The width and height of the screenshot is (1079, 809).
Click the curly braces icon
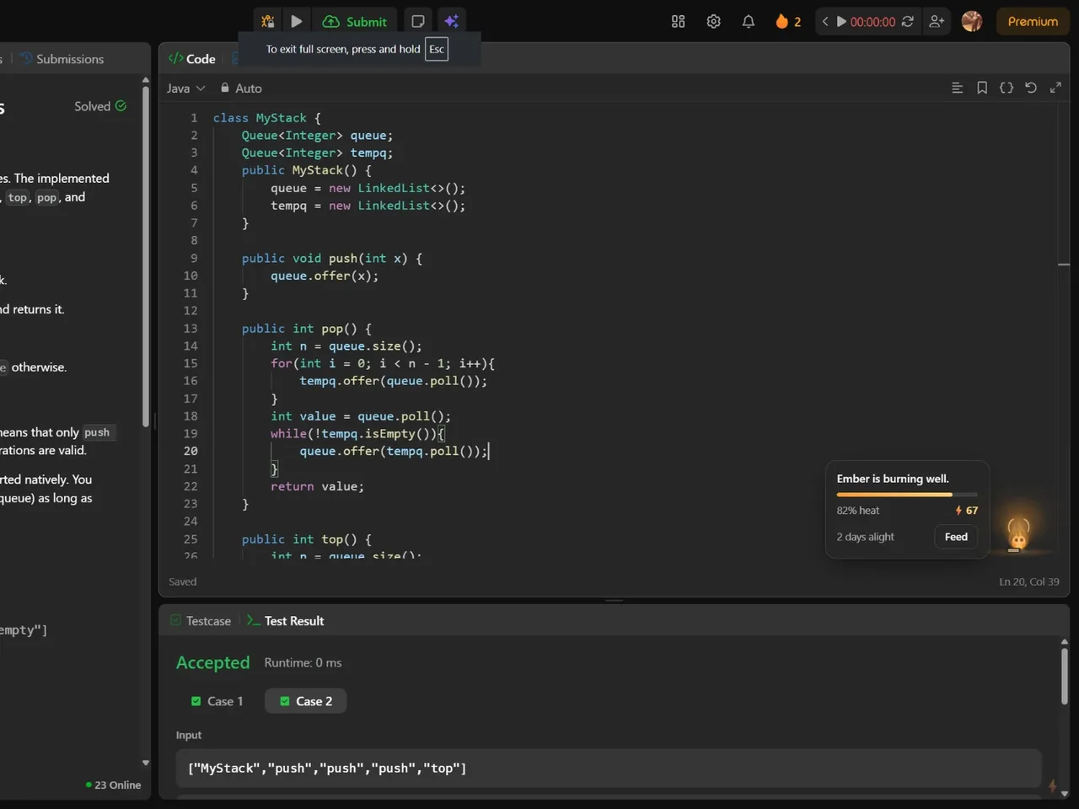(1007, 88)
